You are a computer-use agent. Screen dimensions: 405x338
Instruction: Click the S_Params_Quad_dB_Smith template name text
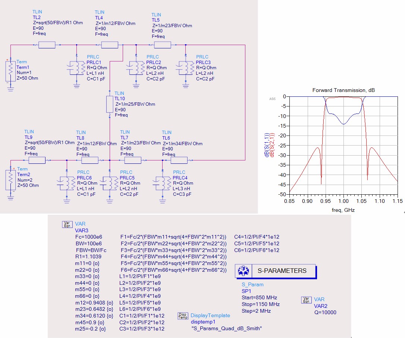227,328
